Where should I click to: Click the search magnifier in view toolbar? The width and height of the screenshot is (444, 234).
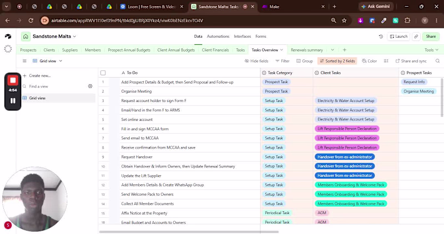[x=437, y=61]
